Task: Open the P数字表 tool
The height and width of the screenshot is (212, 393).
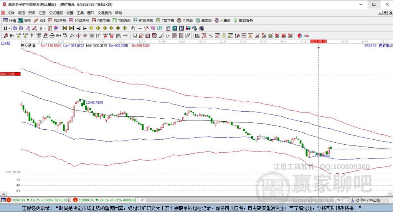Action: point(101,21)
